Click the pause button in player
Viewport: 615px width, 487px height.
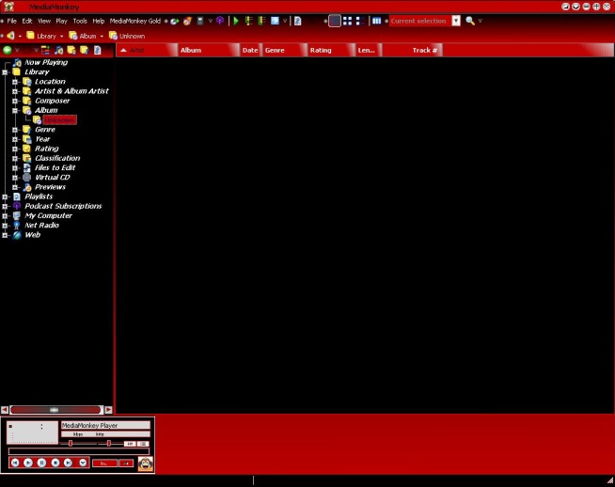pyautogui.click(x=41, y=463)
